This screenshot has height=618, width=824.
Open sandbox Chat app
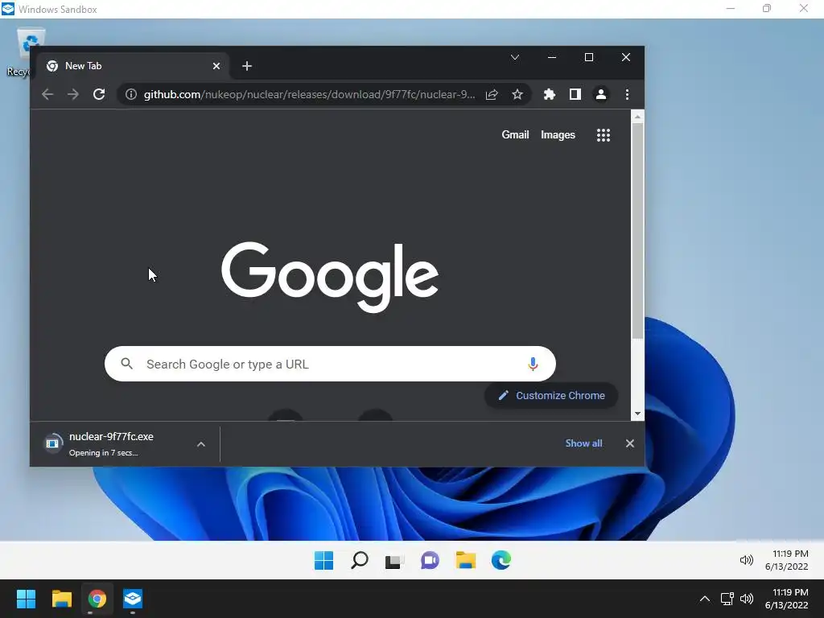[430, 560]
